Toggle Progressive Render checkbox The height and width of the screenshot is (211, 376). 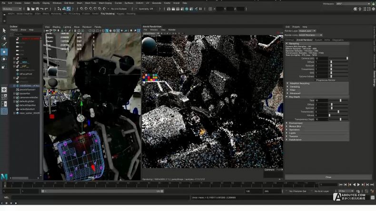316,80
